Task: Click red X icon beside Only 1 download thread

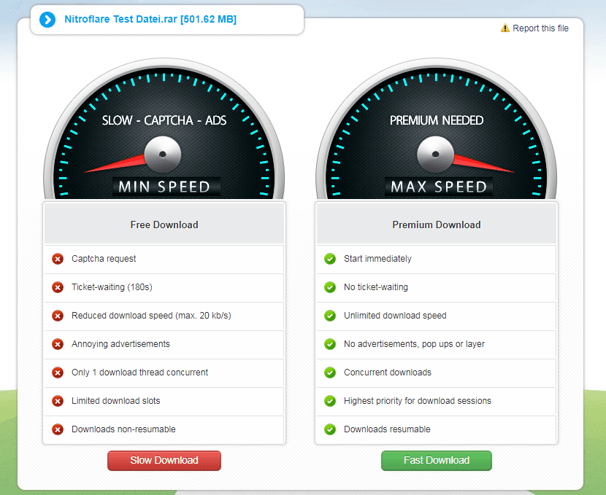Action: [58, 373]
